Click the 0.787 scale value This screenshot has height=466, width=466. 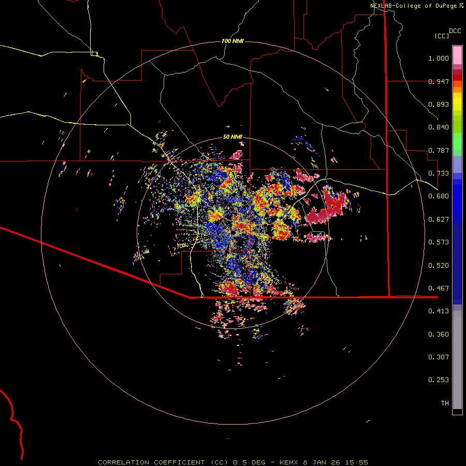[439, 150]
